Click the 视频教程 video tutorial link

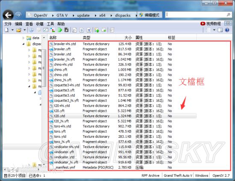[211, 24]
